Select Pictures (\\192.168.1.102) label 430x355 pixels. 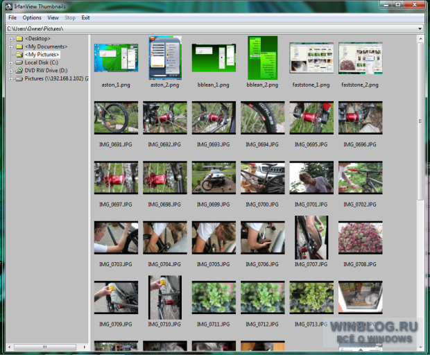click(x=56, y=78)
